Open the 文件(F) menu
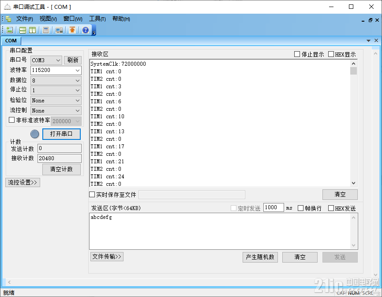382x297 pixels. [24, 19]
